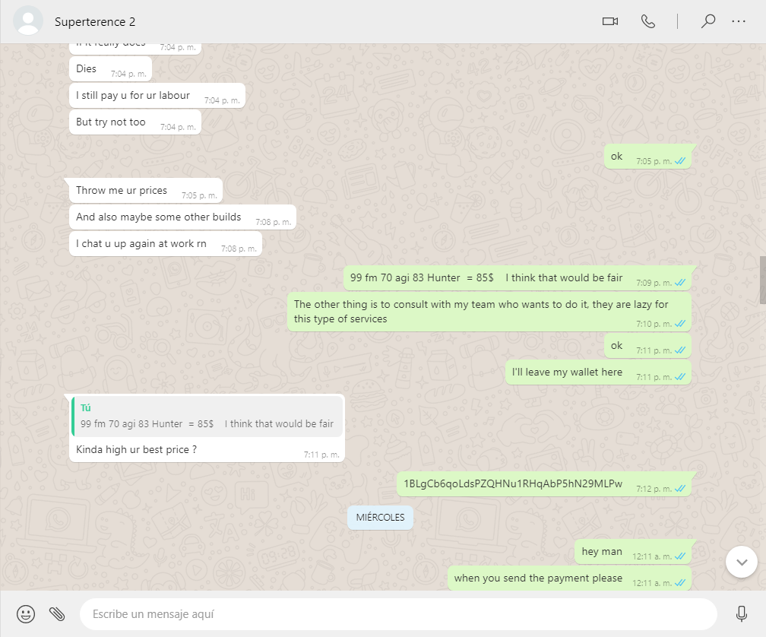Jump to latest messages with down arrow
The image size is (766, 637).
click(x=742, y=562)
